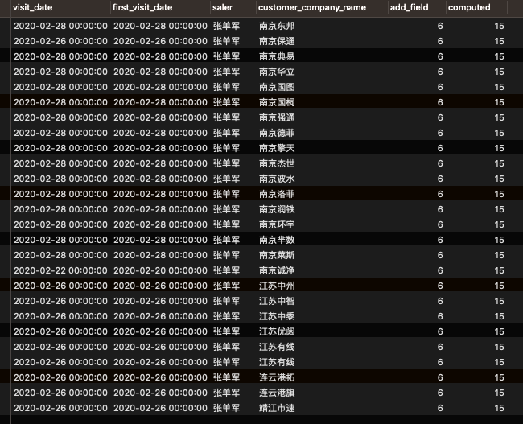The height and width of the screenshot is (424, 523).
Task: Click visit_date cell in 靖江市速 row
Action: (x=60, y=408)
